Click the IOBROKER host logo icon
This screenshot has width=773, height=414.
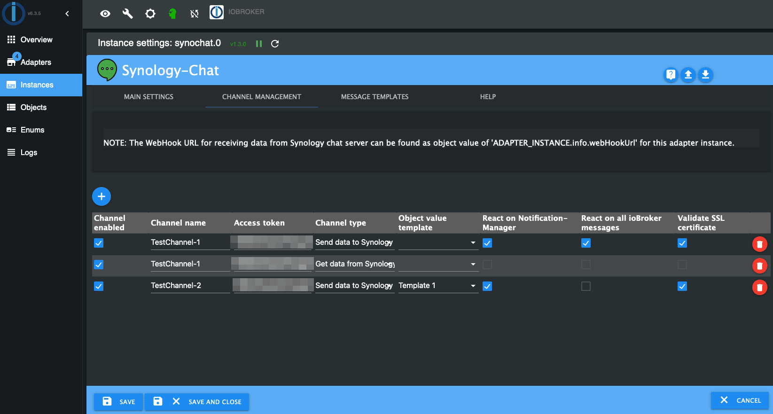pyautogui.click(x=217, y=12)
